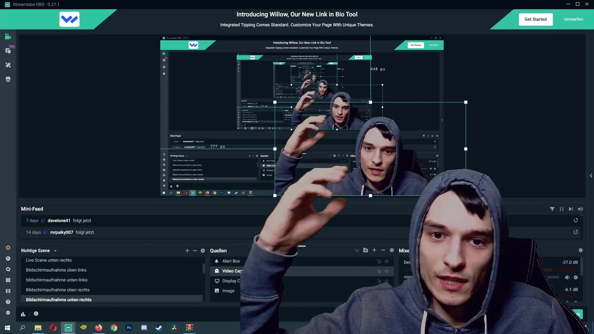594x334 pixels.
Task: Toggle visibility of the Video Capture source
Action: 386,271
